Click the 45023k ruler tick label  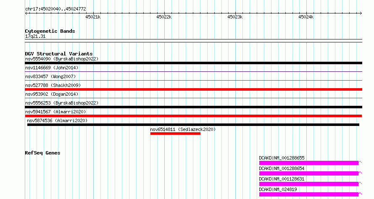(x=235, y=17)
